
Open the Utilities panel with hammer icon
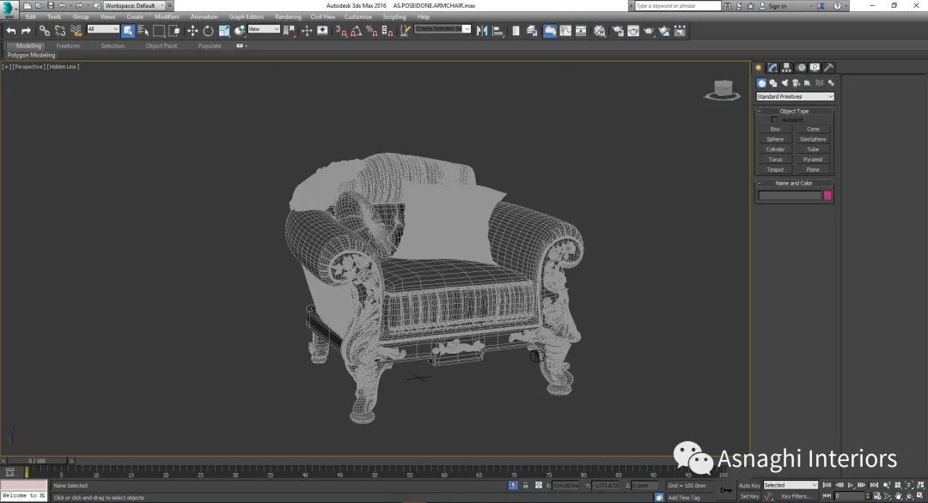click(828, 68)
